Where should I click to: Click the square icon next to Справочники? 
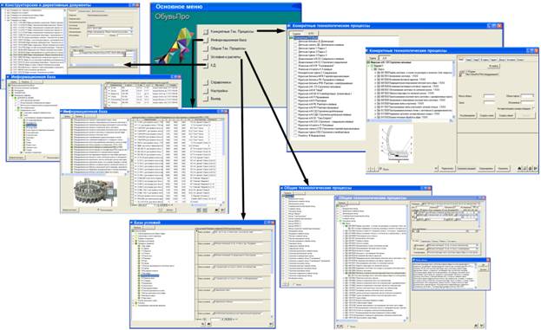[206, 82]
